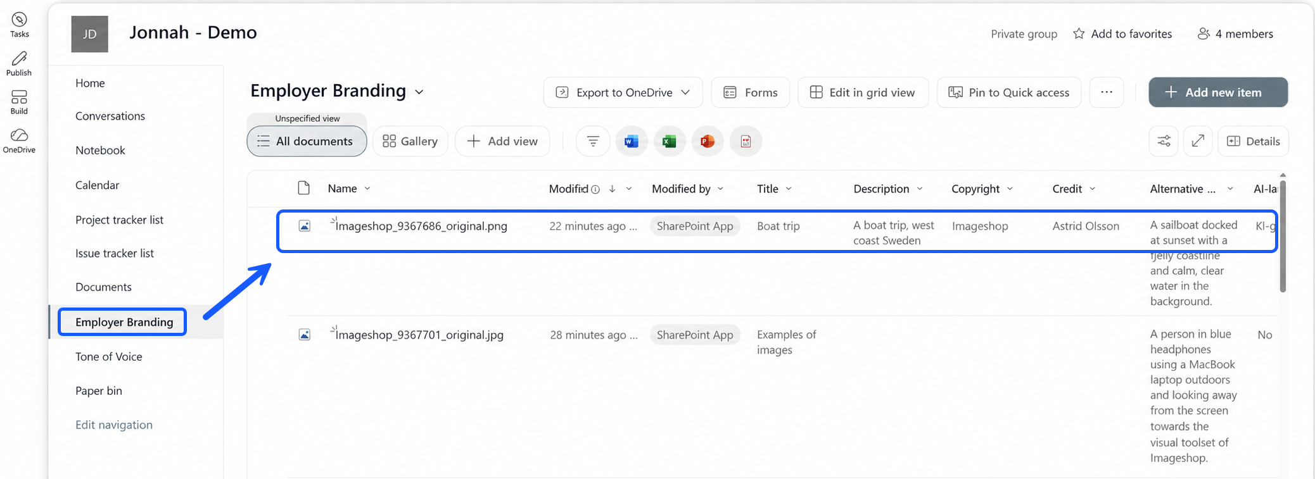Viewport: 1315px width, 479px height.
Task: Click the Imageshop copyright cell
Action: (980, 226)
